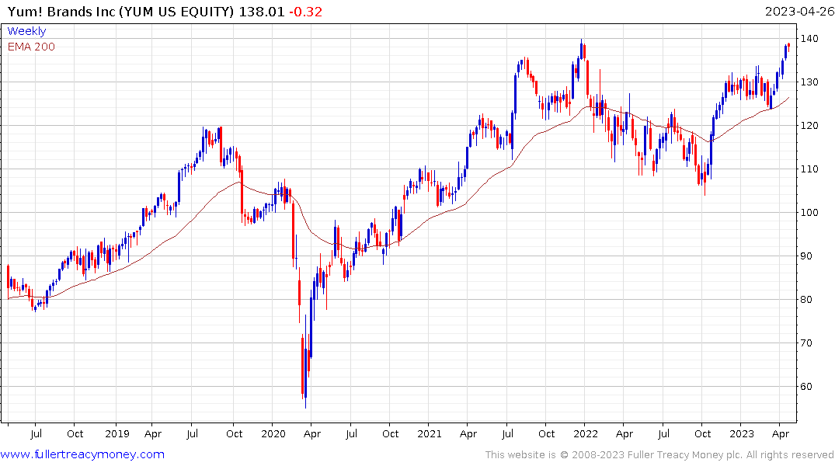Click the 2019 year label on time axis
Viewport: 835px width, 466px height.
pos(117,433)
